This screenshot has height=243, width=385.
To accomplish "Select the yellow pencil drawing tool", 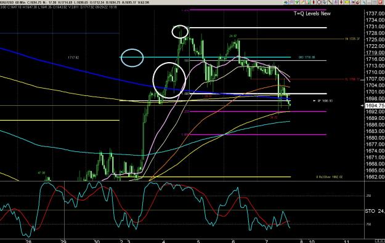I will [x=302, y=2].
